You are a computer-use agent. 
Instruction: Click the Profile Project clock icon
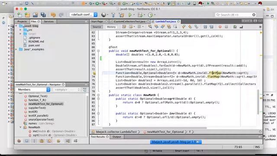tap(150, 15)
